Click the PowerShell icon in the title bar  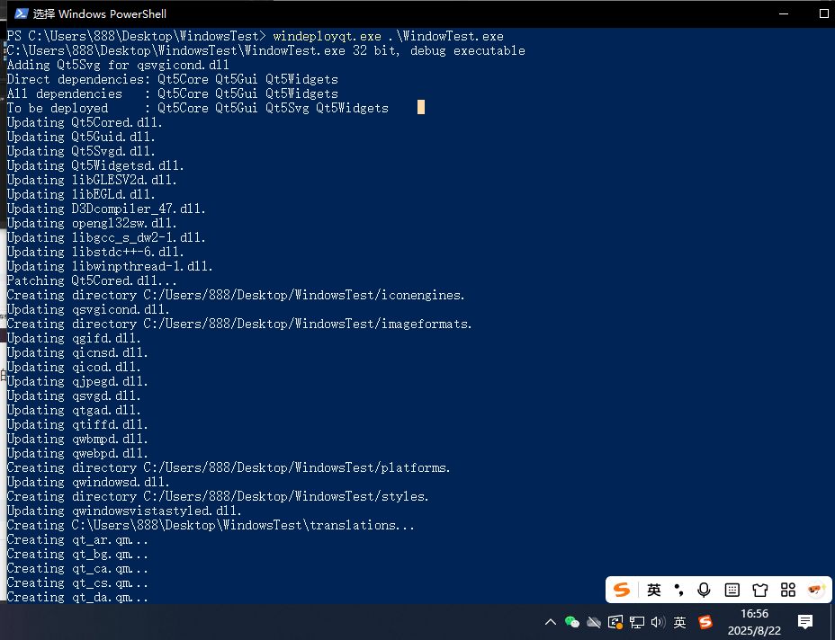[22, 13]
